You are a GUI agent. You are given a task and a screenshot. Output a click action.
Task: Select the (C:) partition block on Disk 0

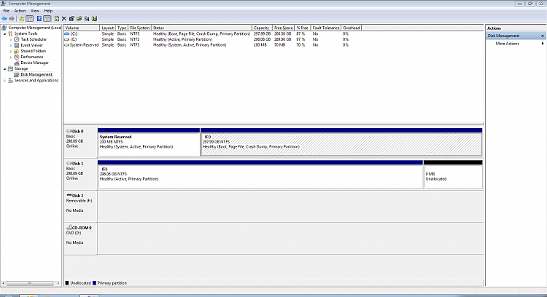pyautogui.click(x=341, y=142)
